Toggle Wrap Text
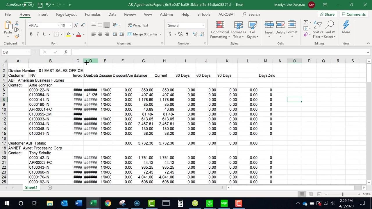This screenshot has height=209, width=372. click(138, 25)
